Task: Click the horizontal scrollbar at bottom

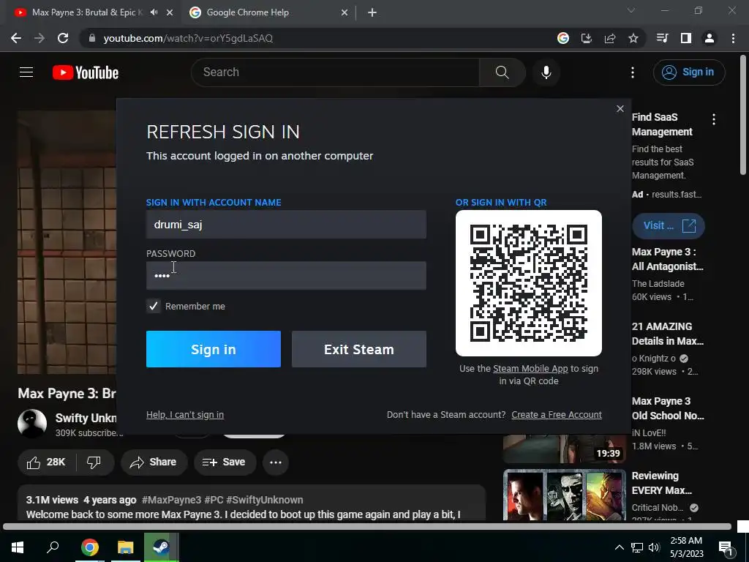Action: (x=367, y=527)
